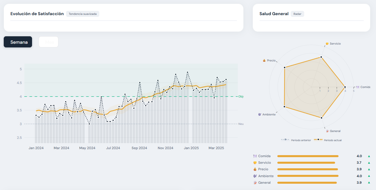The image size is (376, 190).
Task: Click the green up arrow next to Comida
Action: pyautogui.click(x=369, y=156)
